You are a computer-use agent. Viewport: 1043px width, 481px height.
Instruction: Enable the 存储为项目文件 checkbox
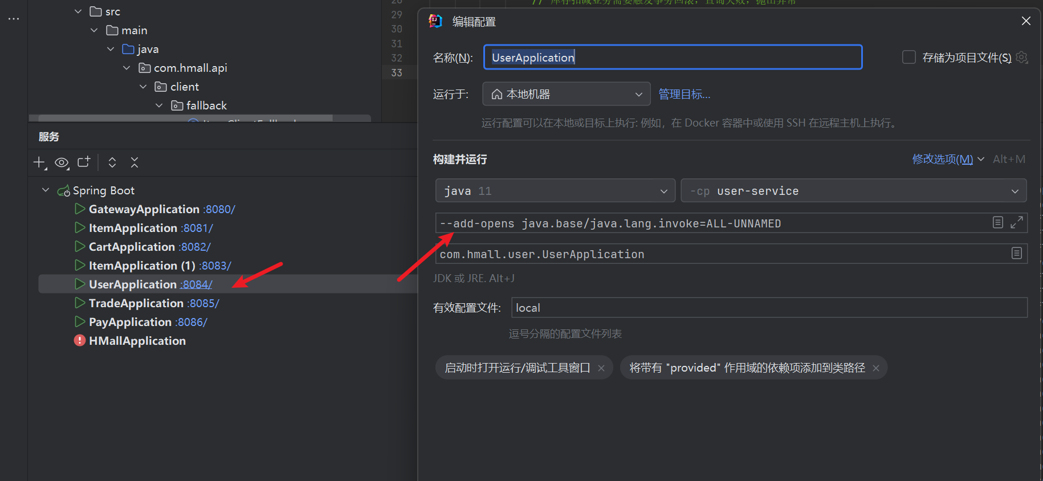909,57
